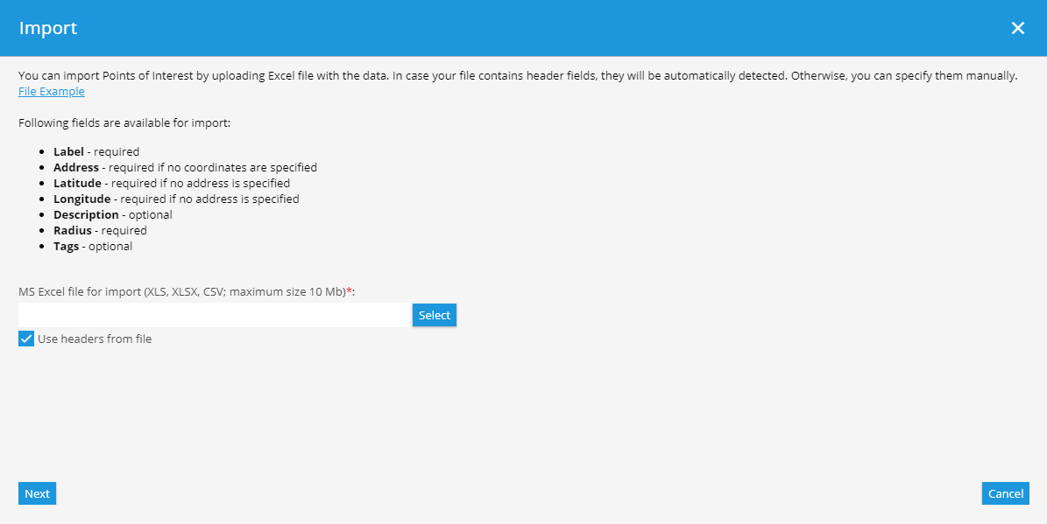
Task: Click the 'Tags - optional' entry
Action: [x=93, y=246]
